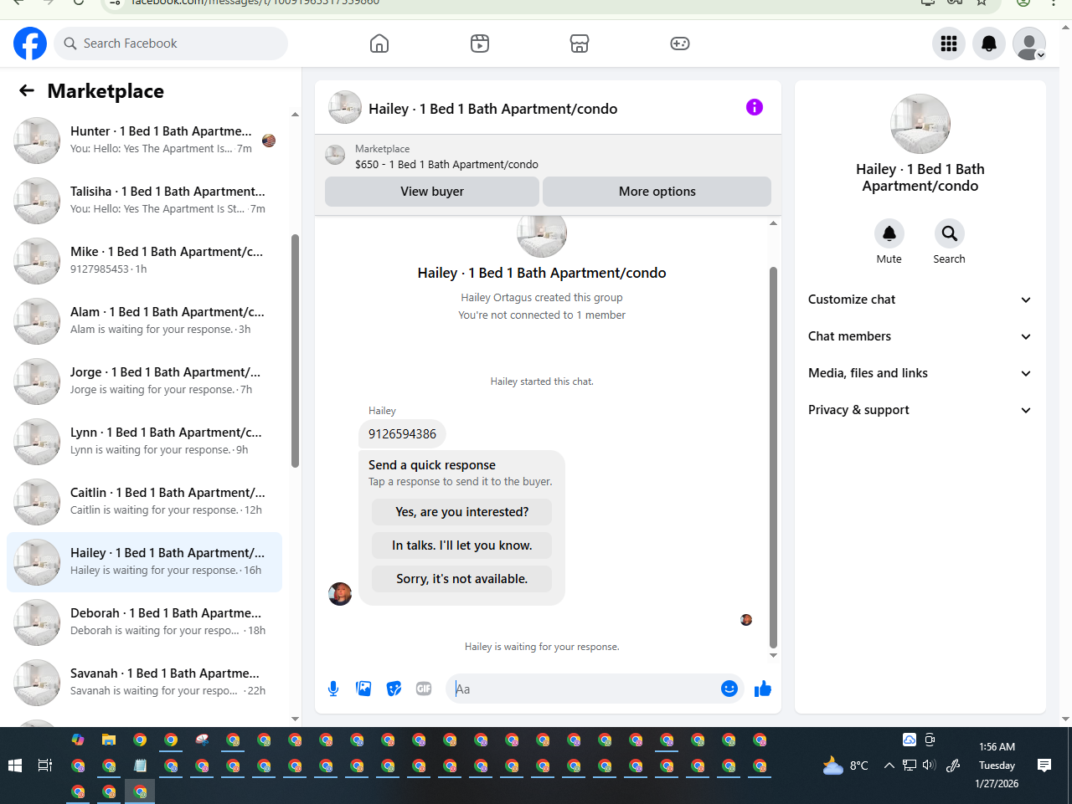The image size is (1072, 804).
Task: Open the purple conversation info icon
Action: (755, 107)
